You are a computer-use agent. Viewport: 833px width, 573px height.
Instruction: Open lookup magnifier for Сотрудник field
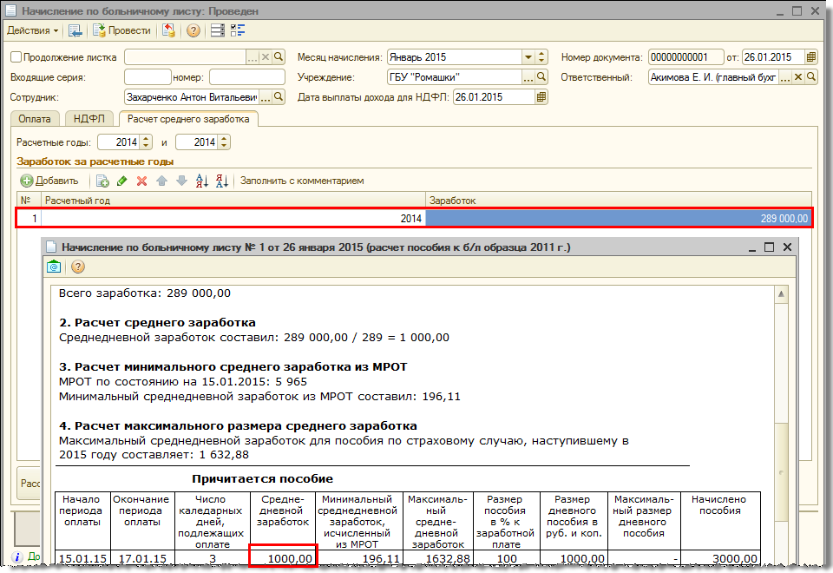279,97
